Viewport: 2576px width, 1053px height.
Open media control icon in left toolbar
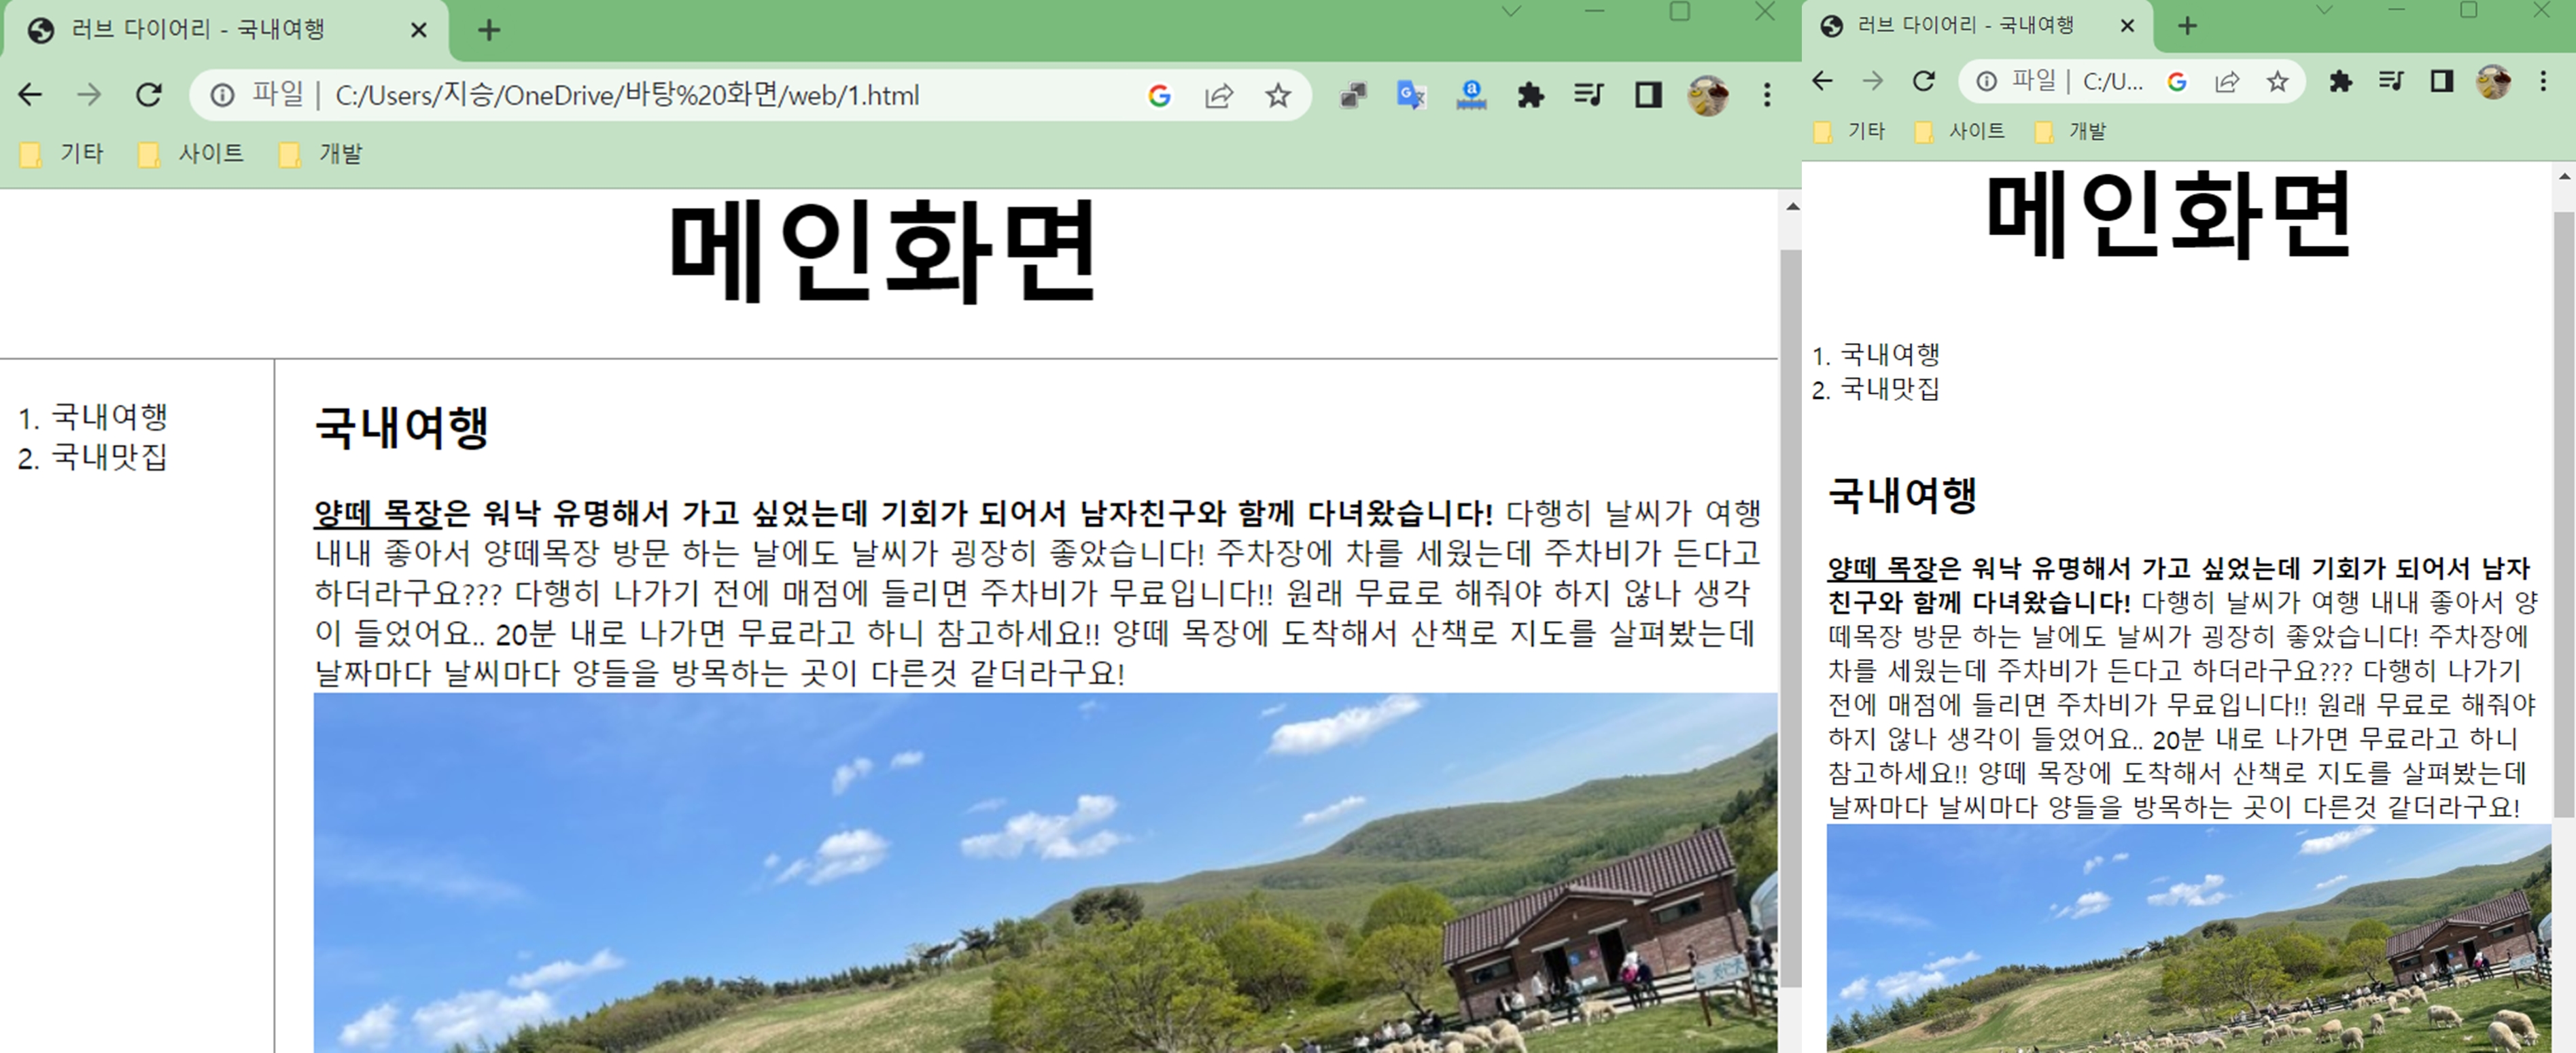tap(1589, 95)
